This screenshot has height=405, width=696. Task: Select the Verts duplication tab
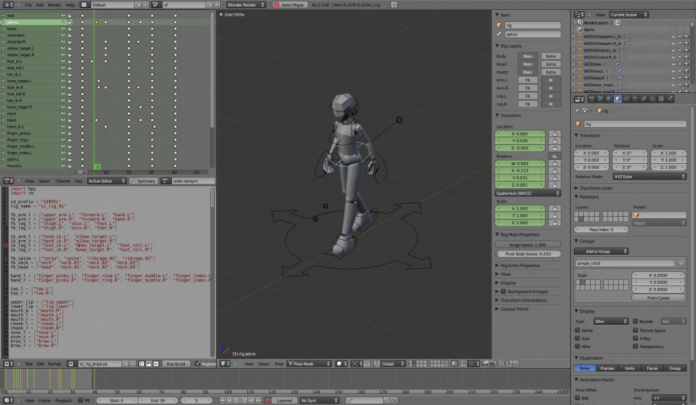629,368
